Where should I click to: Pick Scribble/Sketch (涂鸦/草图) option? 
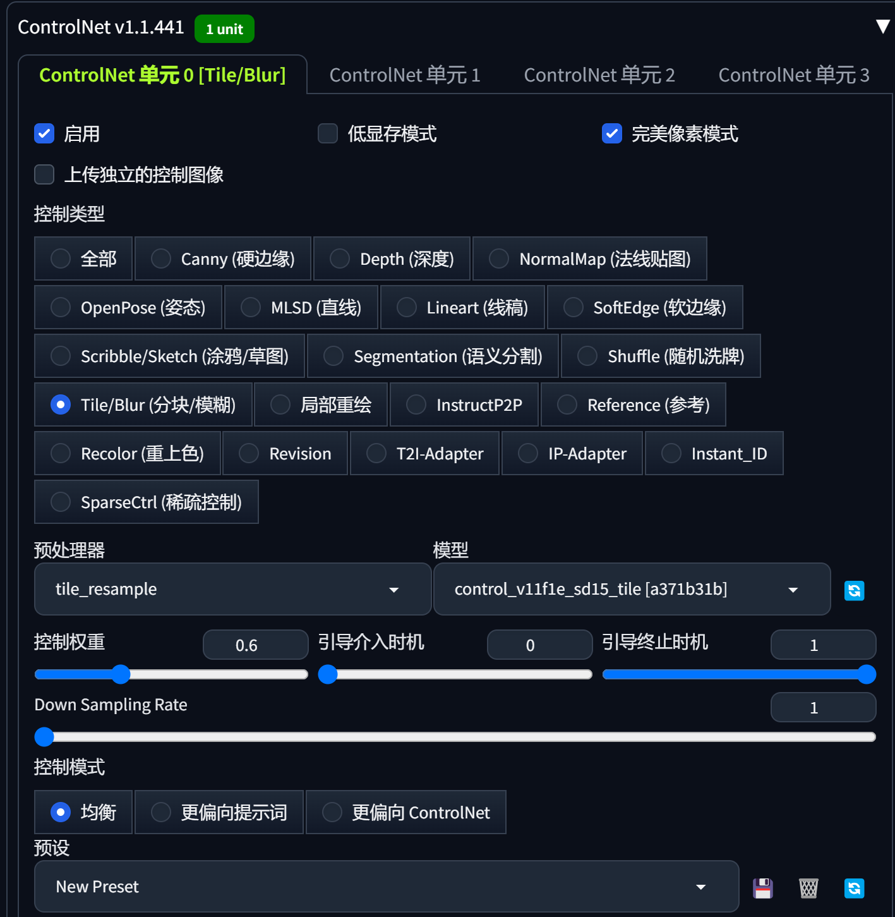click(x=170, y=356)
